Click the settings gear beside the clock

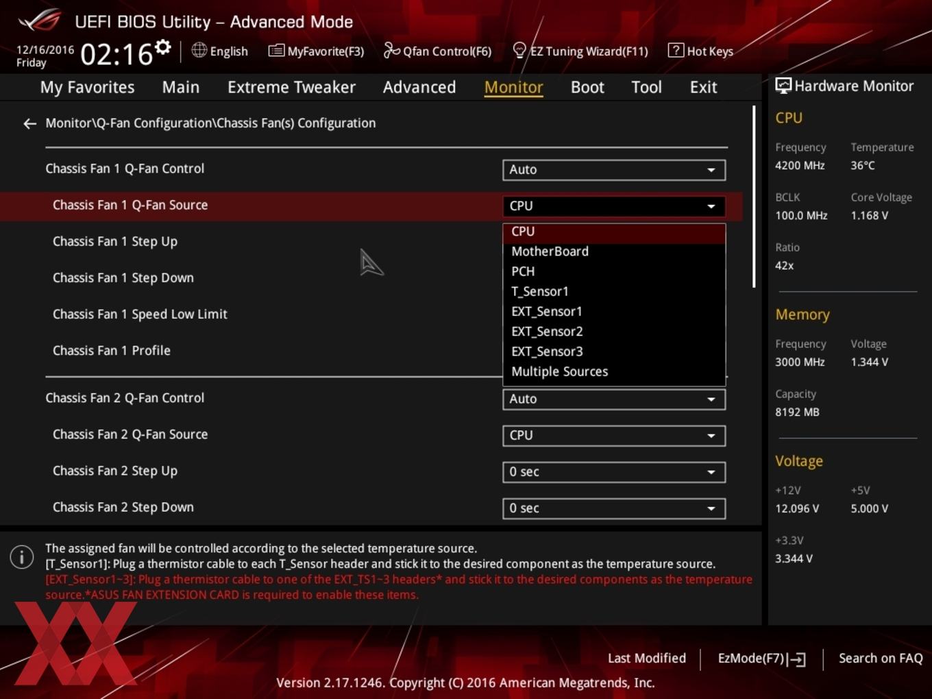click(x=162, y=47)
